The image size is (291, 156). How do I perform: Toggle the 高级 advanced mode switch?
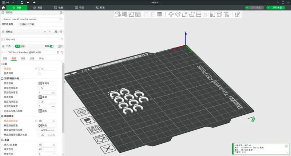pyautogui.click(x=52, y=46)
